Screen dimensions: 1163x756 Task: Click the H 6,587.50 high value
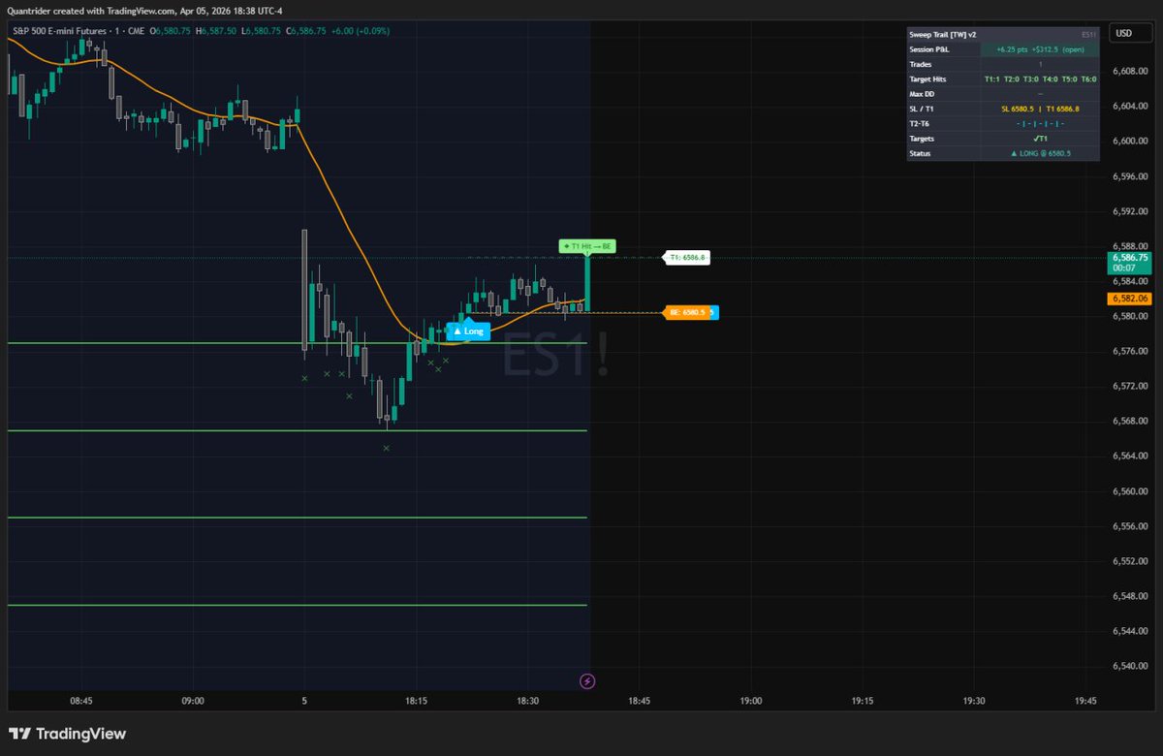pos(216,30)
